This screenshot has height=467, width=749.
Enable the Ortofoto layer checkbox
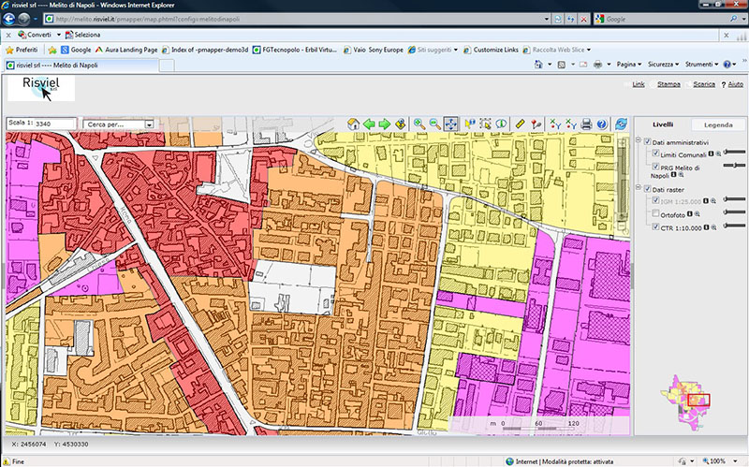pyautogui.click(x=656, y=213)
